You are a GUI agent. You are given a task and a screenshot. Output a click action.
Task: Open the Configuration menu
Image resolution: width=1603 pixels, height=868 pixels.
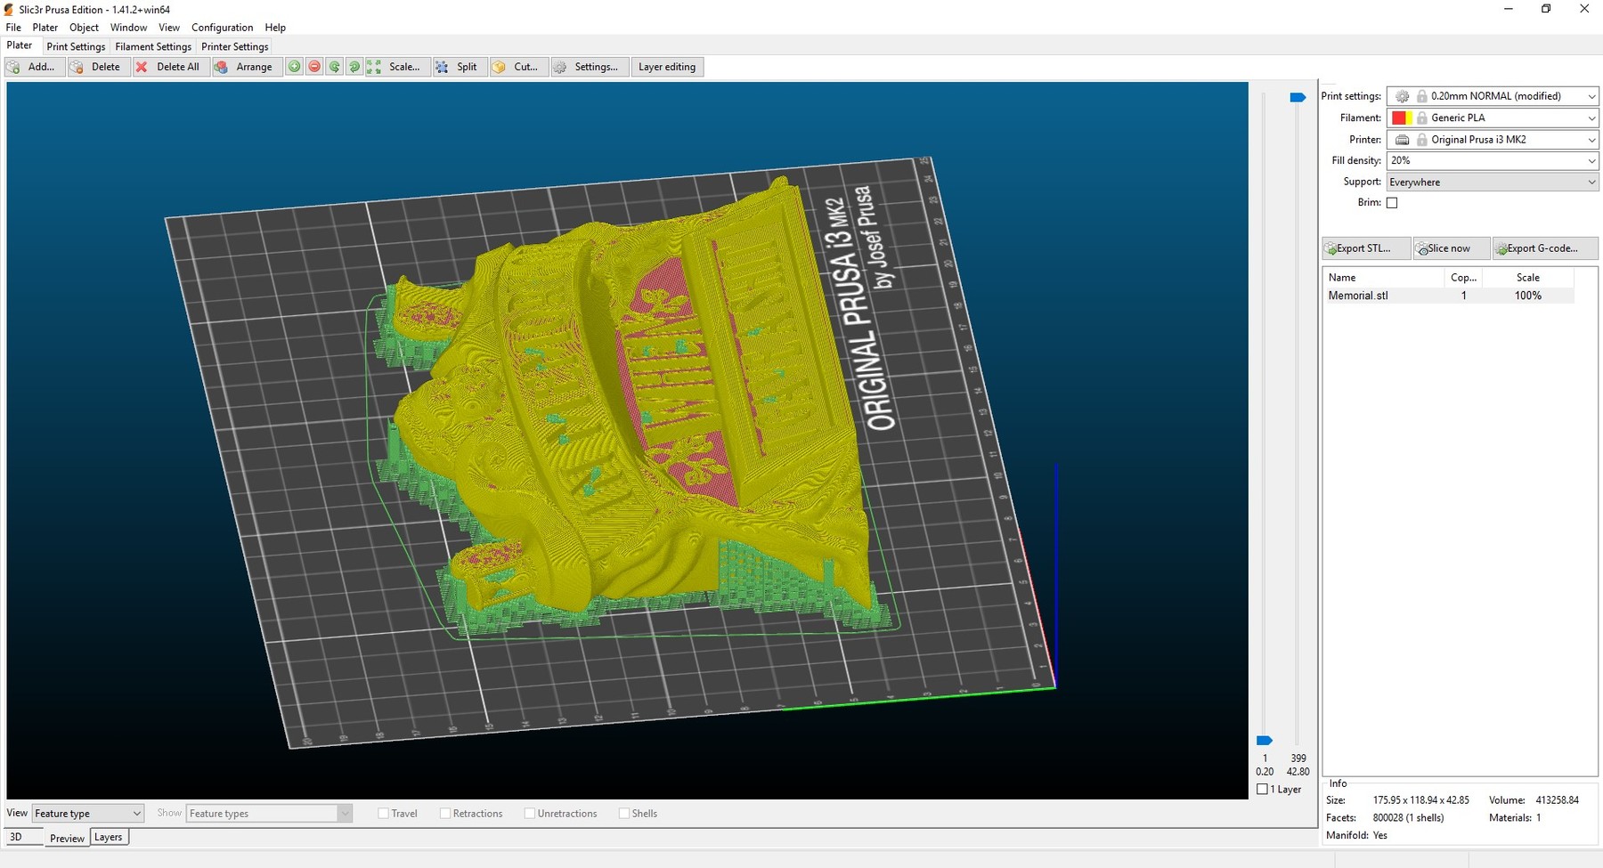[222, 28]
